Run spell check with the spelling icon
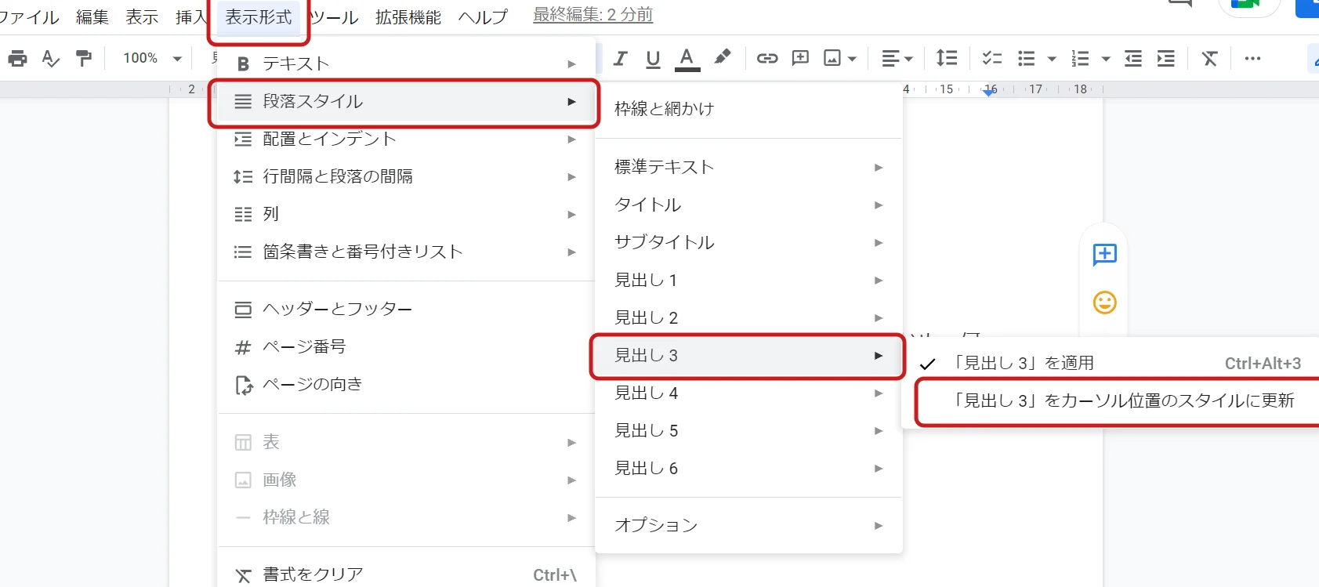 pyautogui.click(x=50, y=58)
